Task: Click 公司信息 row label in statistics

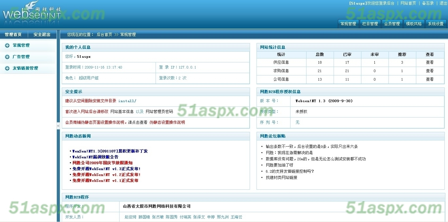Action: point(281,79)
